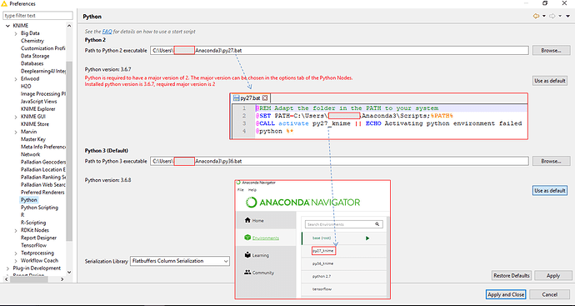Cancel the Preferences dialog
575x306 pixels.
549,294
